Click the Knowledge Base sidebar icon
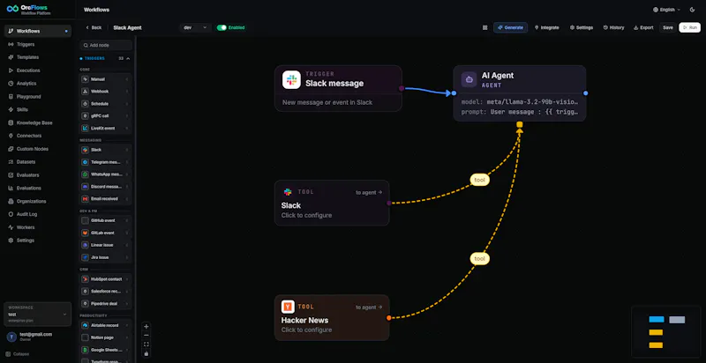Viewport: 706px width, 363px height. 11,122
